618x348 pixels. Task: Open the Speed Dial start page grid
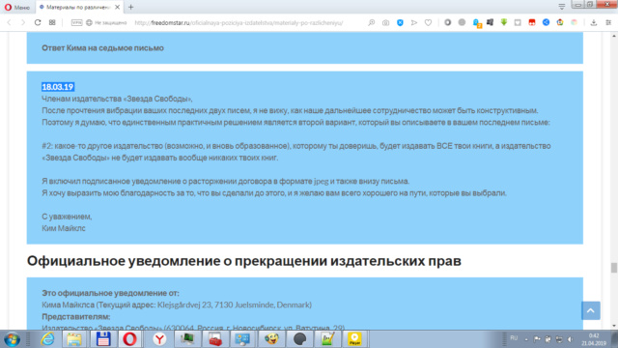click(x=52, y=23)
